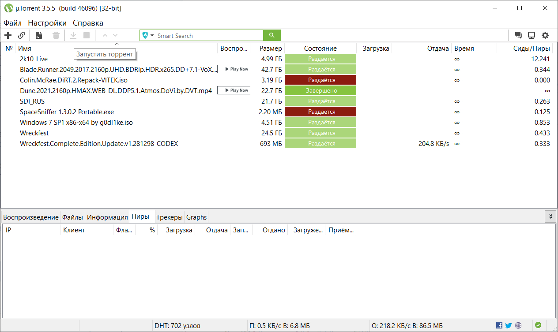Collapse detail pane with double-chevron button
Image resolution: width=558 pixels, height=332 pixels.
550,216
